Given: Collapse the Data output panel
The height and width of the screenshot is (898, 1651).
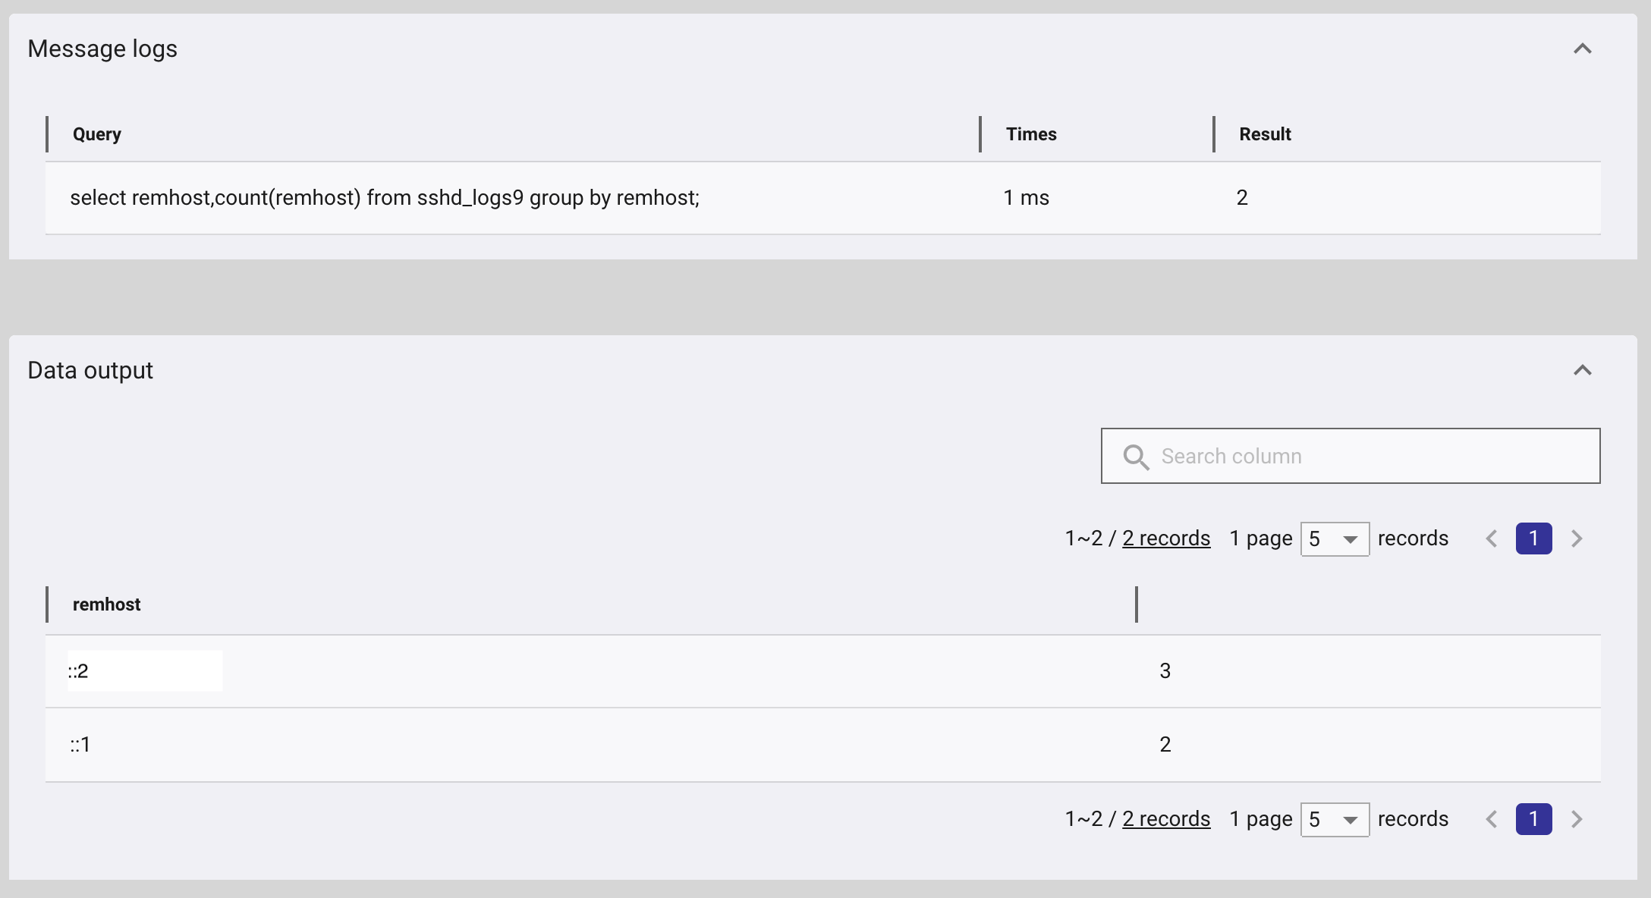Looking at the screenshot, I should [1582, 371].
